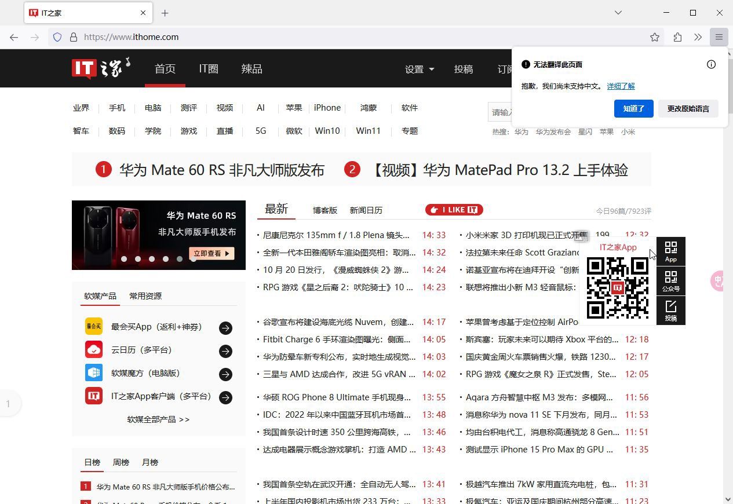Click the red I LIKE IT badge

coord(454,210)
